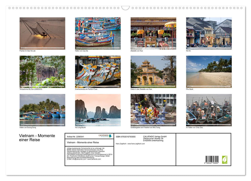
Task: Click caption 'Grabbeigaben am Friedhof von Nha Trang'
Action: pyautogui.click(x=145, y=127)
